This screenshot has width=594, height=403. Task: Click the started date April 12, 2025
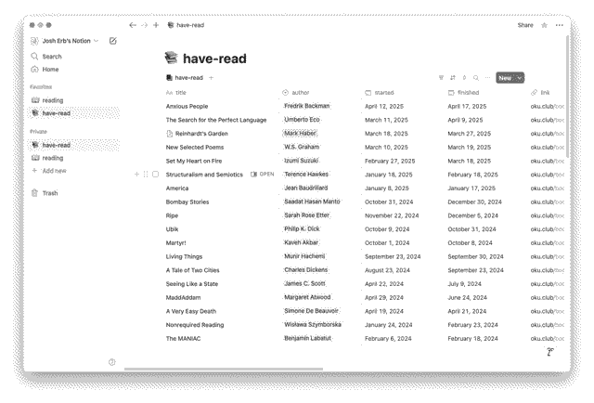(x=383, y=107)
